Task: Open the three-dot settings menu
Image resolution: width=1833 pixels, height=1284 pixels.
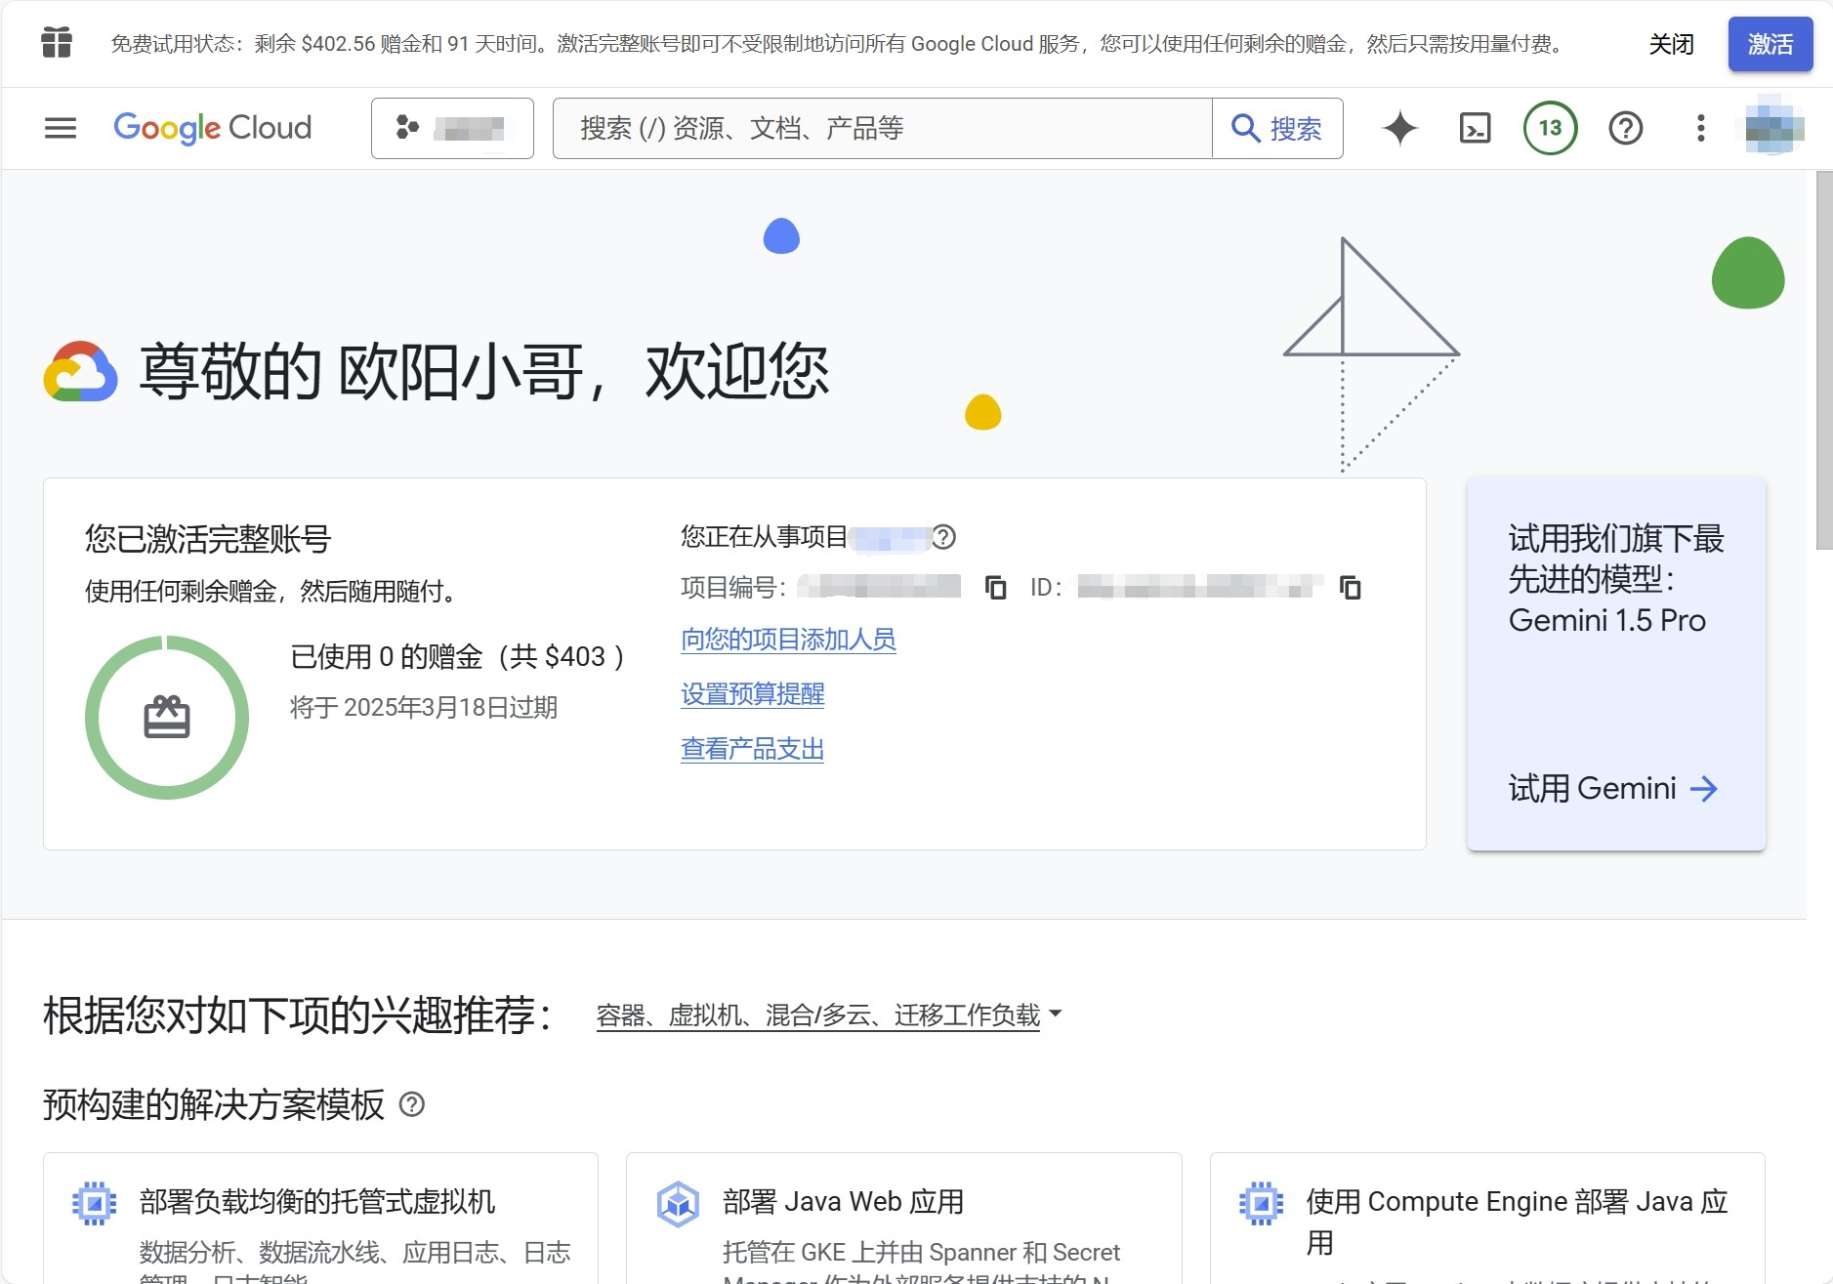Action: [x=1700, y=128]
